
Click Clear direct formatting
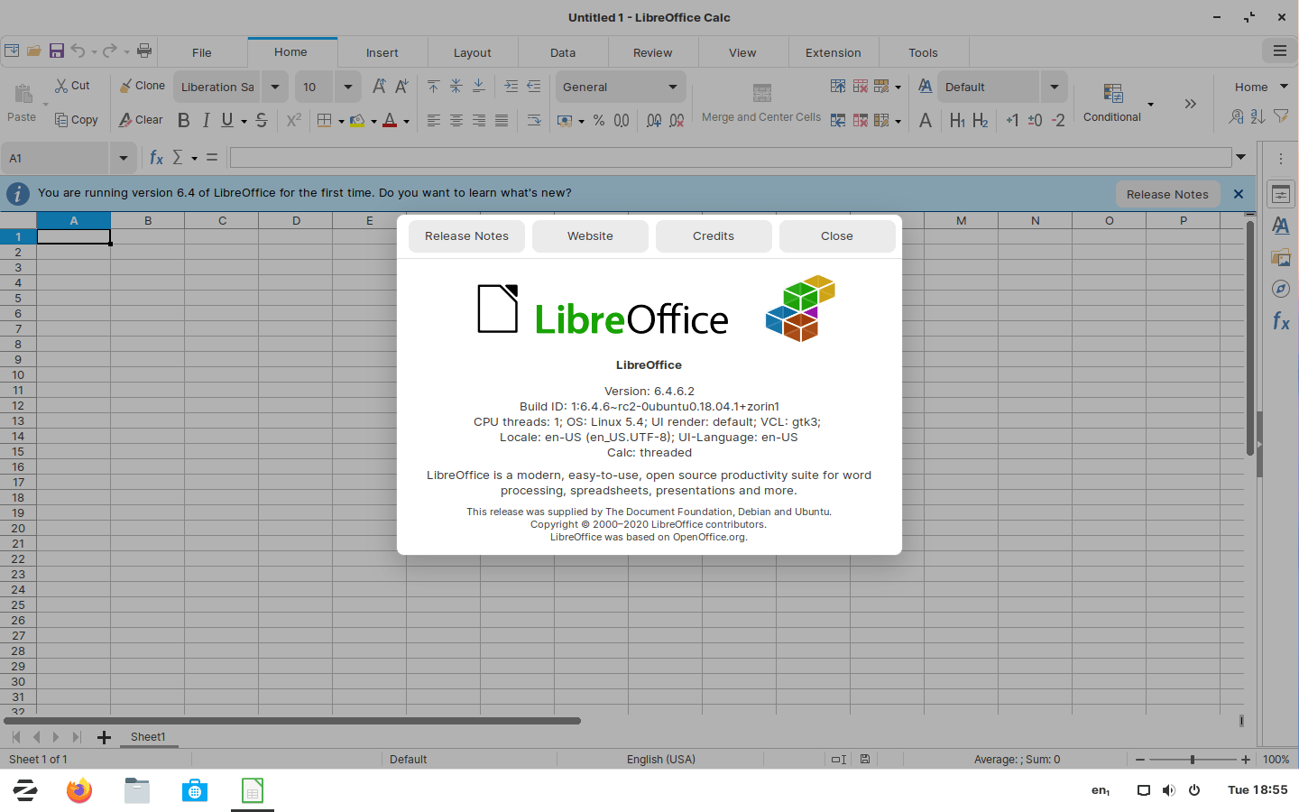(x=141, y=120)
